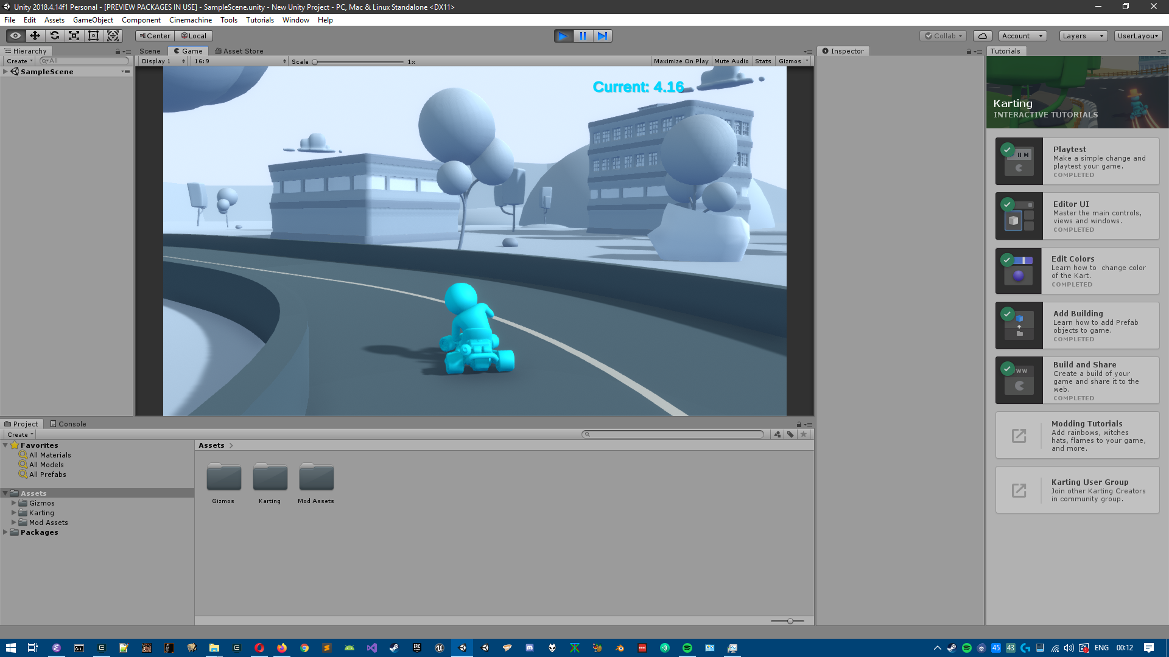Open the Cinemachine menu

click(x=191, y=20)
